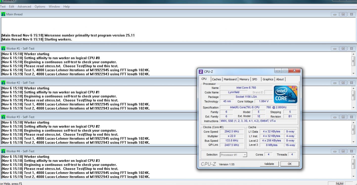
Task: Click the Core Voltage value 1.064 V
Action: tap(264, 101)
